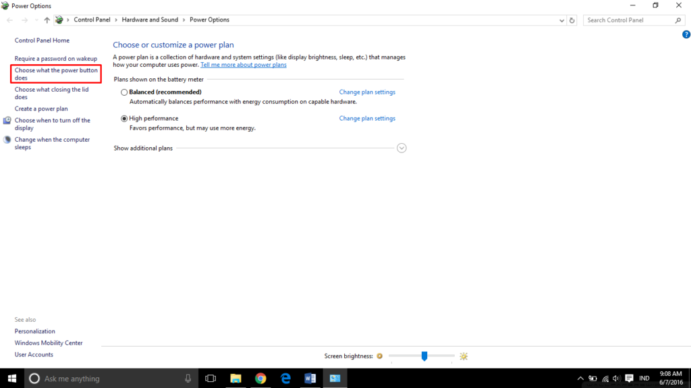The image size is (691, 388).
Task: Select the Balanced (recommended) plan
Action: [124, 92]
